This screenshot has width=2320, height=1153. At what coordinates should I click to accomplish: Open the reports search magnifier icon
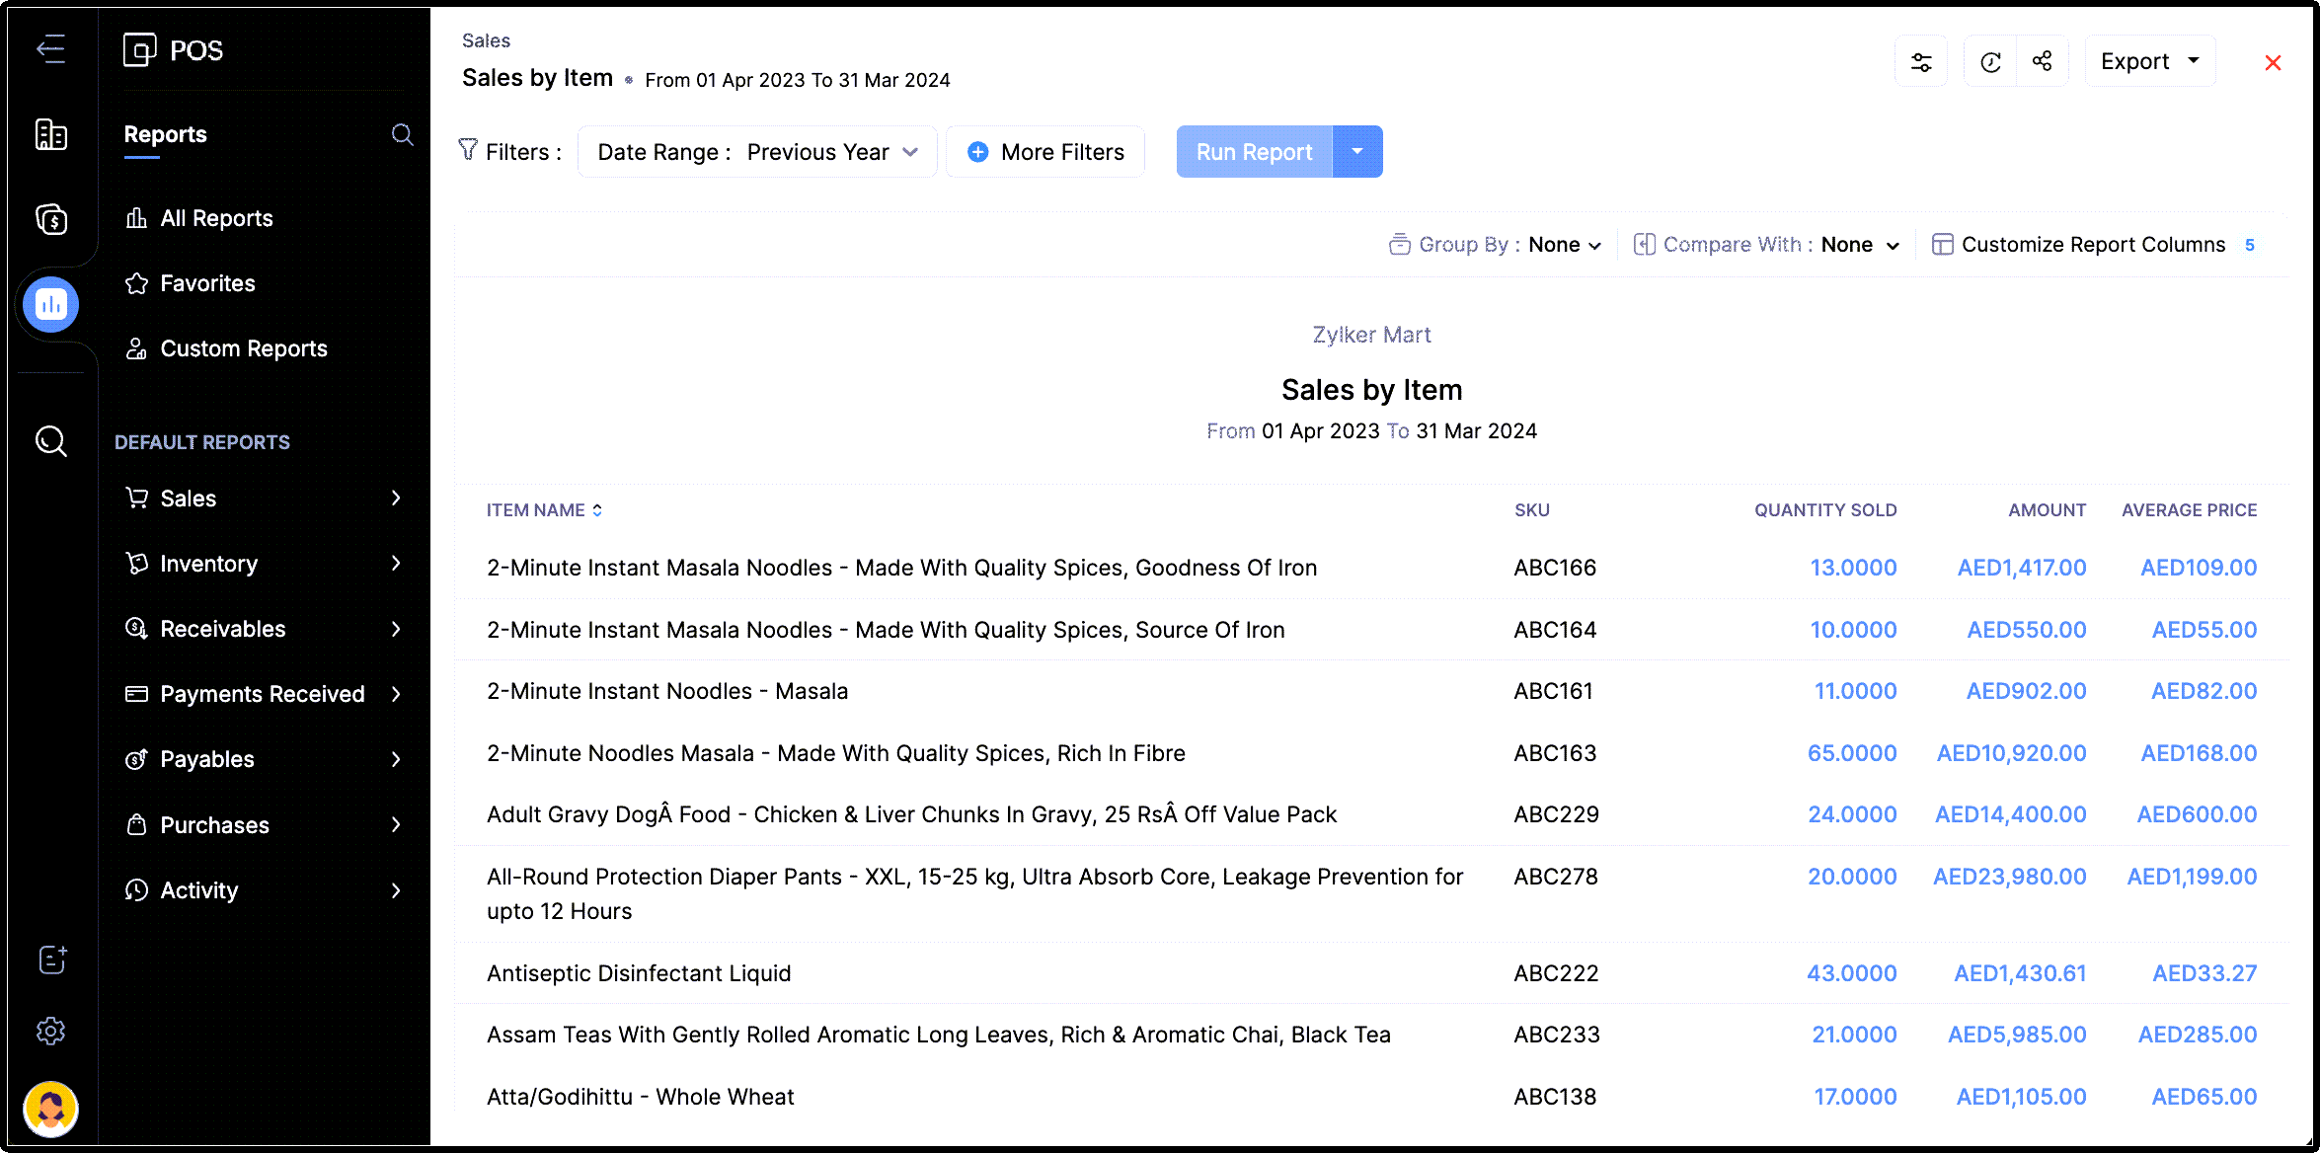click(402, 134)
